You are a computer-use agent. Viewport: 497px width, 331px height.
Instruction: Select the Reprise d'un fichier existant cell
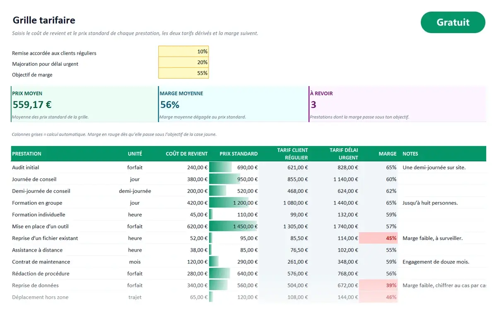pyautogui.click(x=45, y=238)
